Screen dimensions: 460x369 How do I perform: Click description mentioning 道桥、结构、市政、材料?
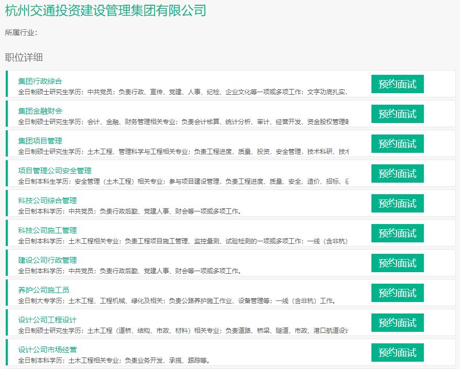pos(183,331)
